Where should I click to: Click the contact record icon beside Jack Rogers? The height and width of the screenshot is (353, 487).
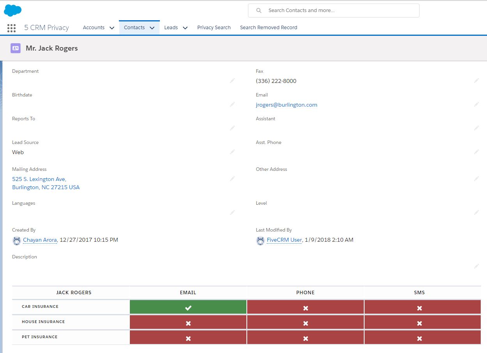coord(15,48)
